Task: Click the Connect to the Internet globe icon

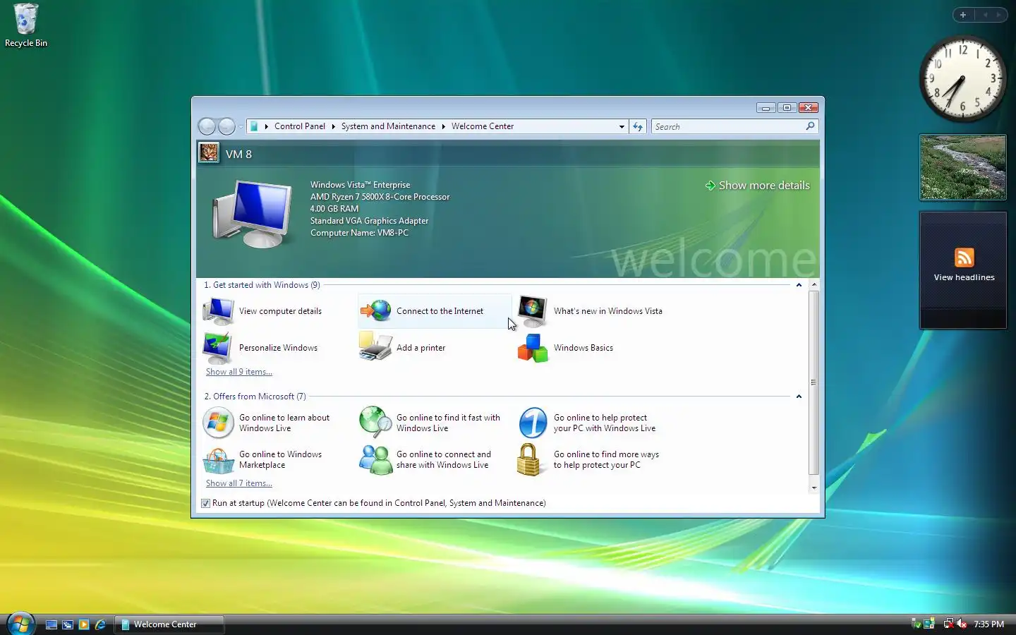Action: click(376, 311)
